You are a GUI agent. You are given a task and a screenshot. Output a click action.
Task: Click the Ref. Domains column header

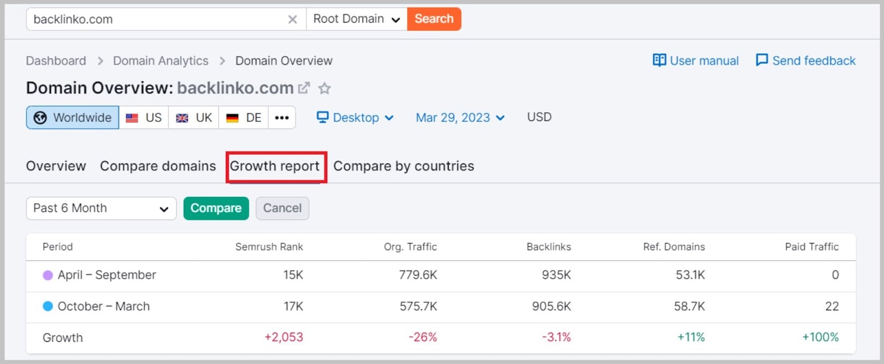674,247
